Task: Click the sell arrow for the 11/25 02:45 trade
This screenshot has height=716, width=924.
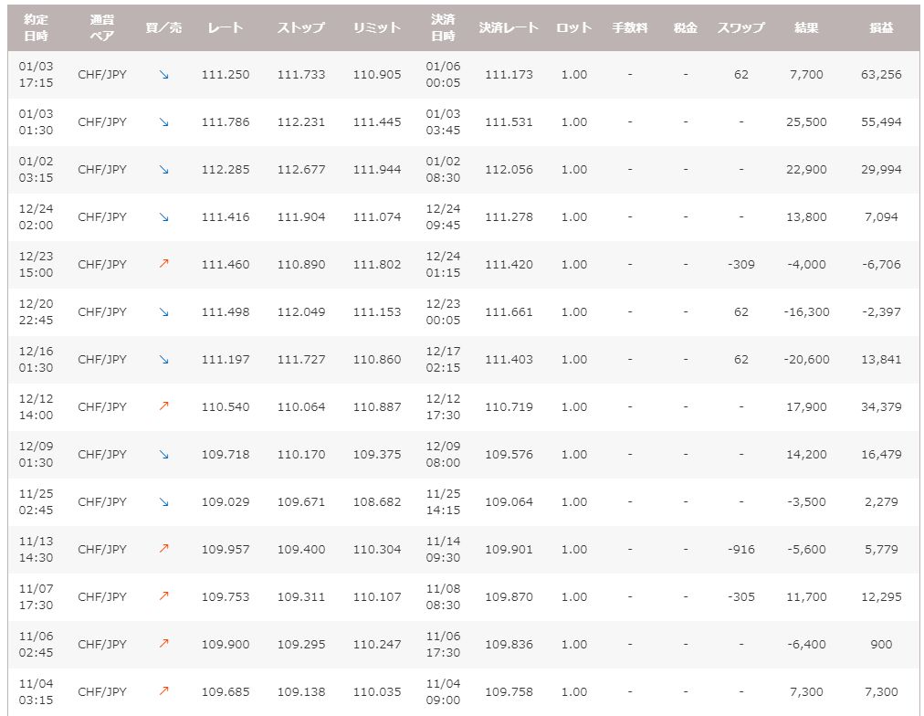Action: tap(164, 502)
